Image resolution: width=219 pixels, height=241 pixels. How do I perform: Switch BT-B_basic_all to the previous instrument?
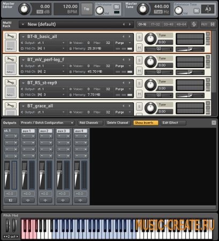pos(123,36)
